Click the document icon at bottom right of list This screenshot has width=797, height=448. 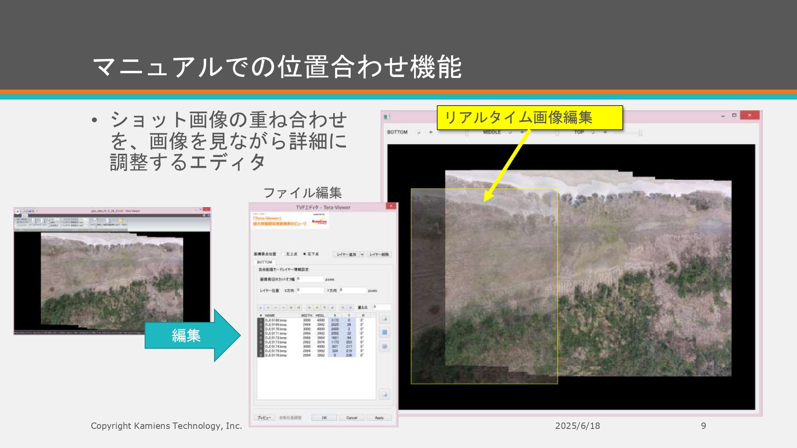click(x=385, y=394)
